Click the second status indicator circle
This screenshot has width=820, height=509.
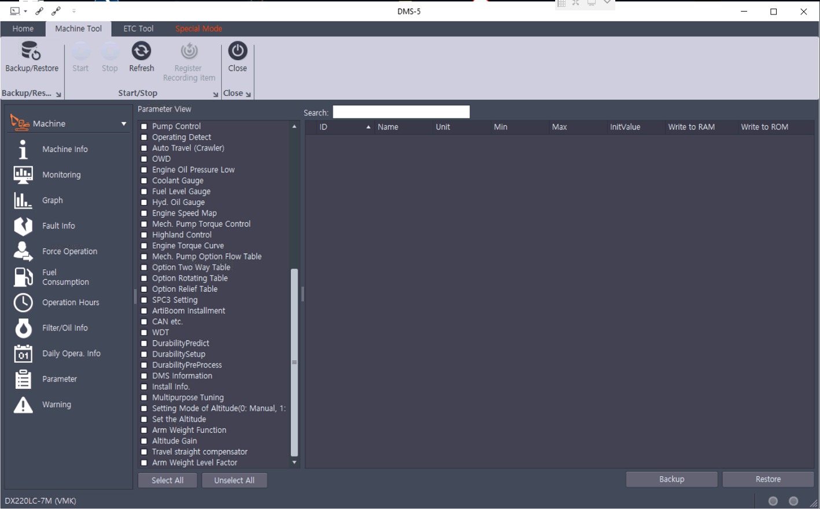click(x=793, y=501)
